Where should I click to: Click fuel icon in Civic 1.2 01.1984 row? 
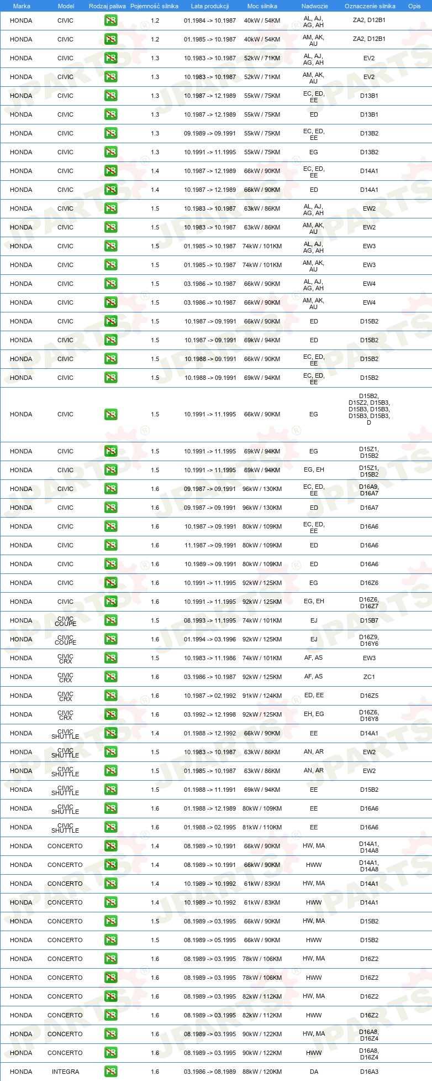point(110,20)
